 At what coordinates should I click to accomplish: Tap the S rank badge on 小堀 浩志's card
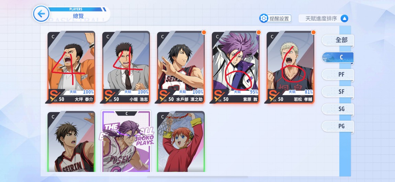108,96
